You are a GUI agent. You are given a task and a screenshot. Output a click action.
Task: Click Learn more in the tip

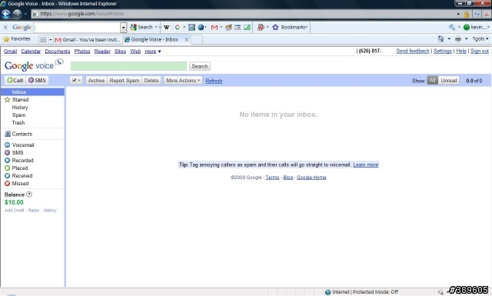[366, 165]
